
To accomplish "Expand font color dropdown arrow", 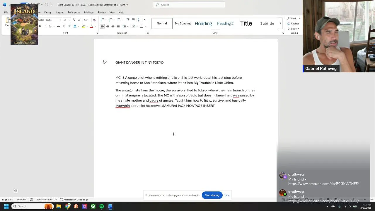I will click(95, 26).
